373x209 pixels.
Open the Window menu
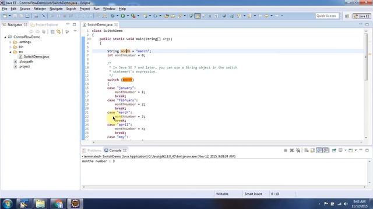click(109, 9)
